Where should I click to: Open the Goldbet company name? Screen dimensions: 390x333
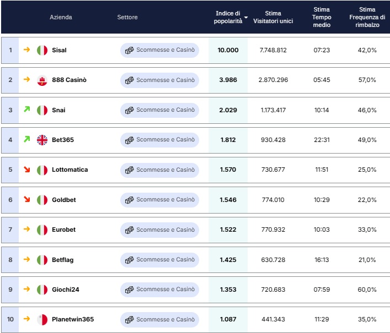tap(64, 200)
